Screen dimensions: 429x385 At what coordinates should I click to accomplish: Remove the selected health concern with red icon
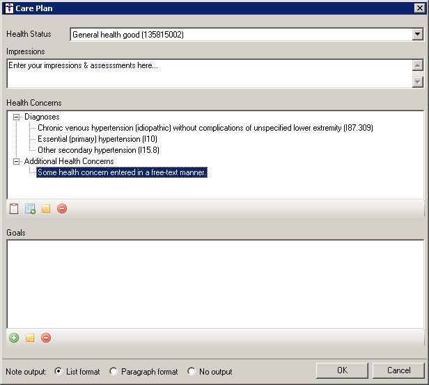(62, 208)
